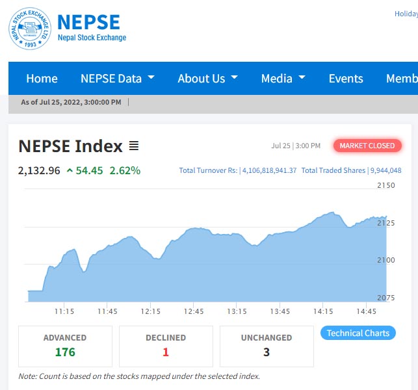Open the chart hamburger menu icon
The height and width of the screenshot is (390, 418).
pyautogui.click(x=134, y=146)
